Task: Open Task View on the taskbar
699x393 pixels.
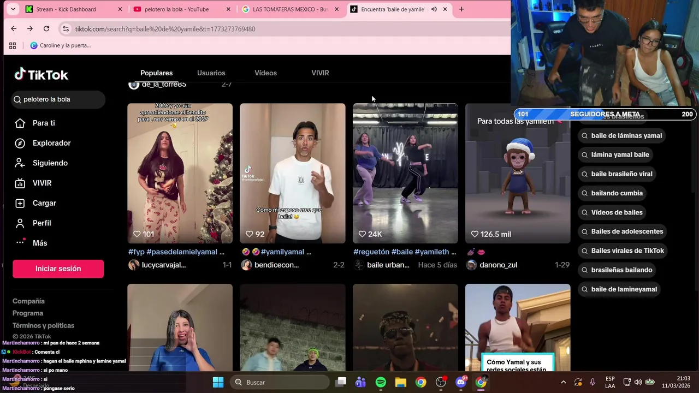Action: [341, 382]
